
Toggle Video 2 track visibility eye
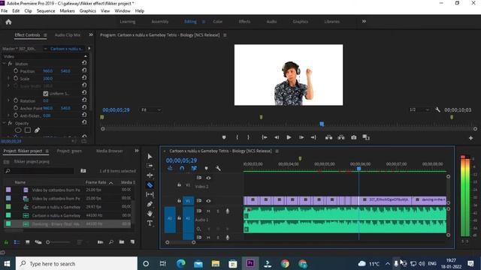coord(208,178)
